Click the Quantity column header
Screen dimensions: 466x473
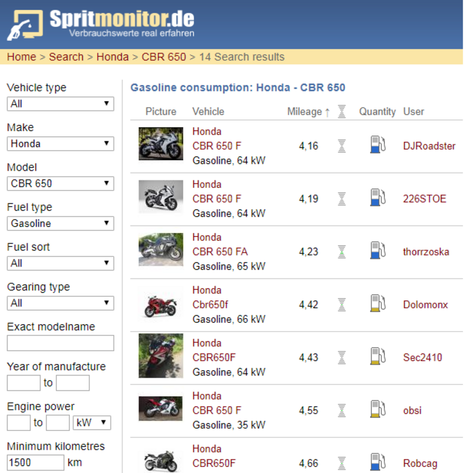tap(377, 112)
